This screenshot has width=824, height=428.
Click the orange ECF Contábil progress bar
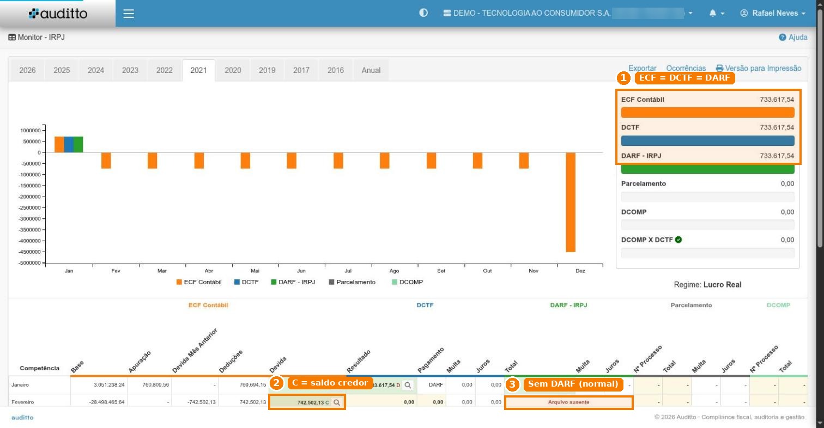708,112
